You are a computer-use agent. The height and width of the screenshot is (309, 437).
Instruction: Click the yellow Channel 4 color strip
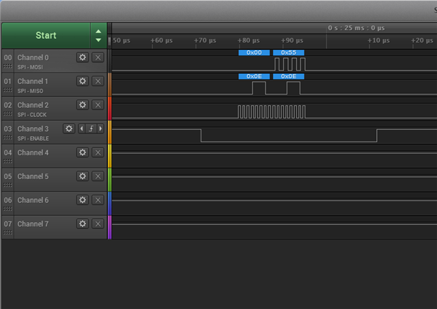pos(109,156)
